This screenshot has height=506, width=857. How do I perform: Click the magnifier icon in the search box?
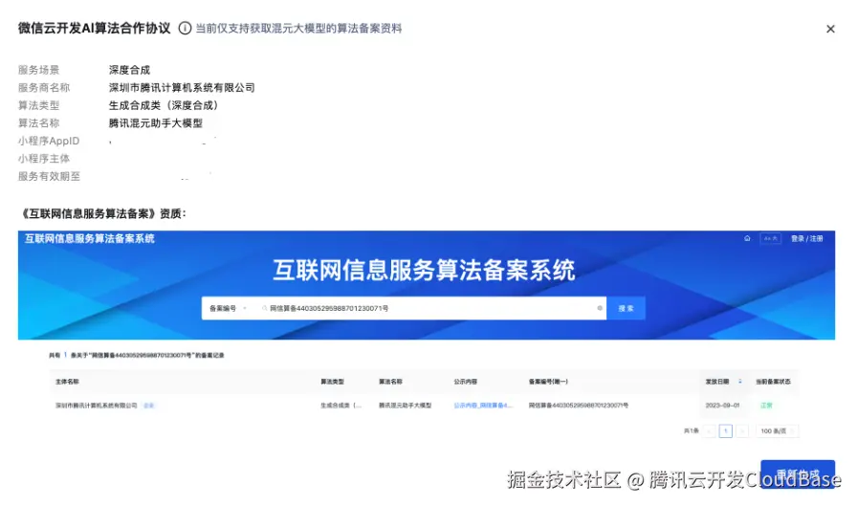point(265,308)
